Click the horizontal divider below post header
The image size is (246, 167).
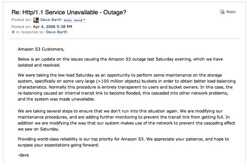(x=124, y=39)
